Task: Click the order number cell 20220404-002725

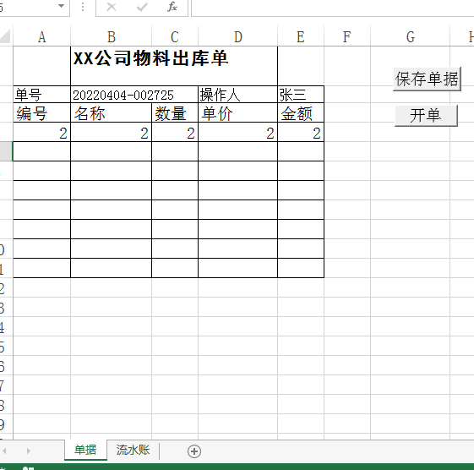Action: (134, 95)
